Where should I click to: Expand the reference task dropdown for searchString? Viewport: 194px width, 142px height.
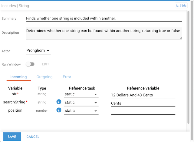[81, 103]
